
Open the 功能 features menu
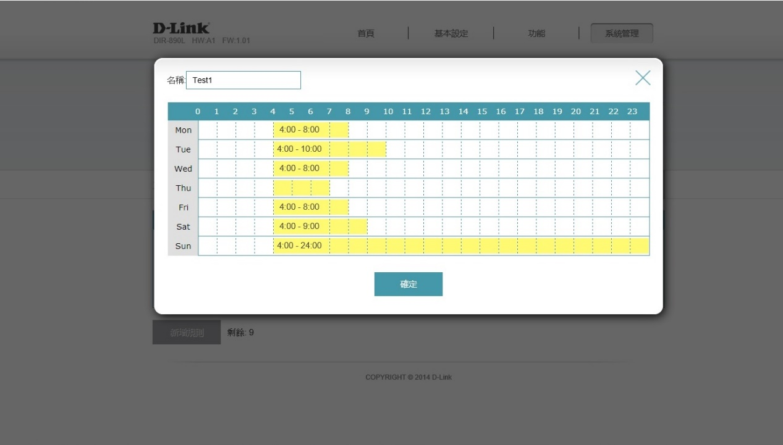coord(536,33)
